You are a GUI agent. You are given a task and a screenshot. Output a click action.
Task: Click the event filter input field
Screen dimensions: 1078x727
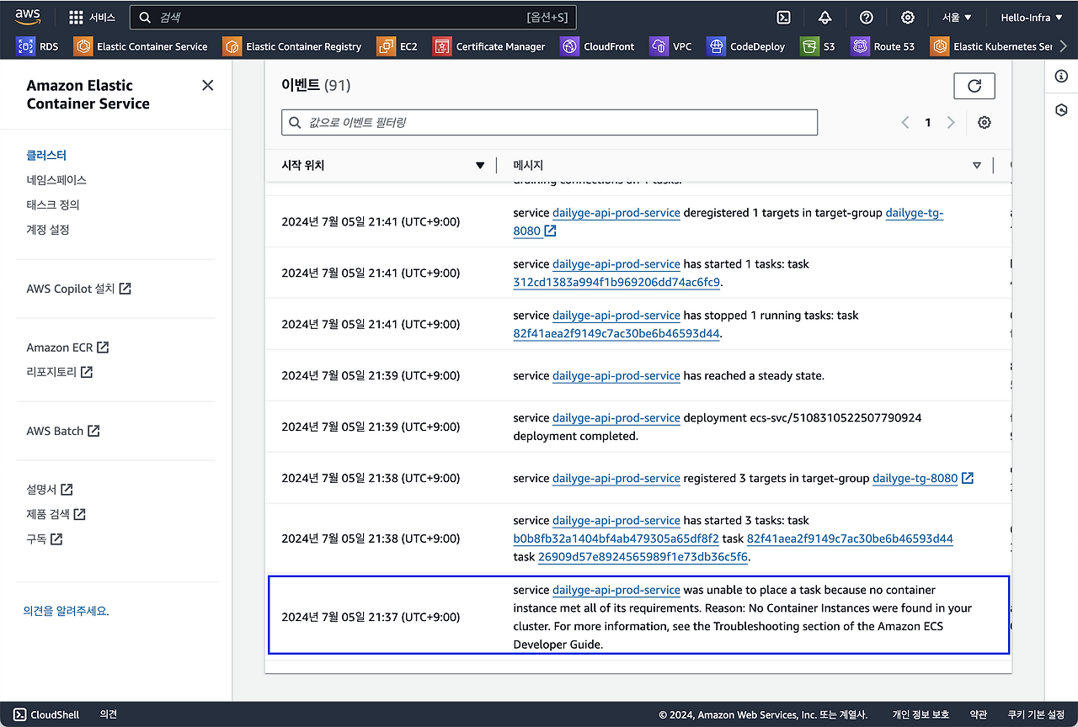(549, 123)
